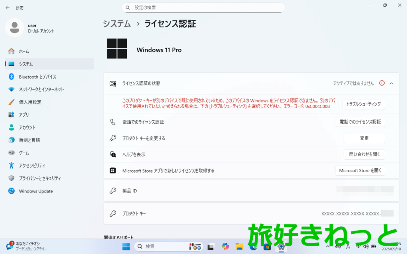
Task: Collapse the ライセンス認証の状態 section
Action: point(391,83)
